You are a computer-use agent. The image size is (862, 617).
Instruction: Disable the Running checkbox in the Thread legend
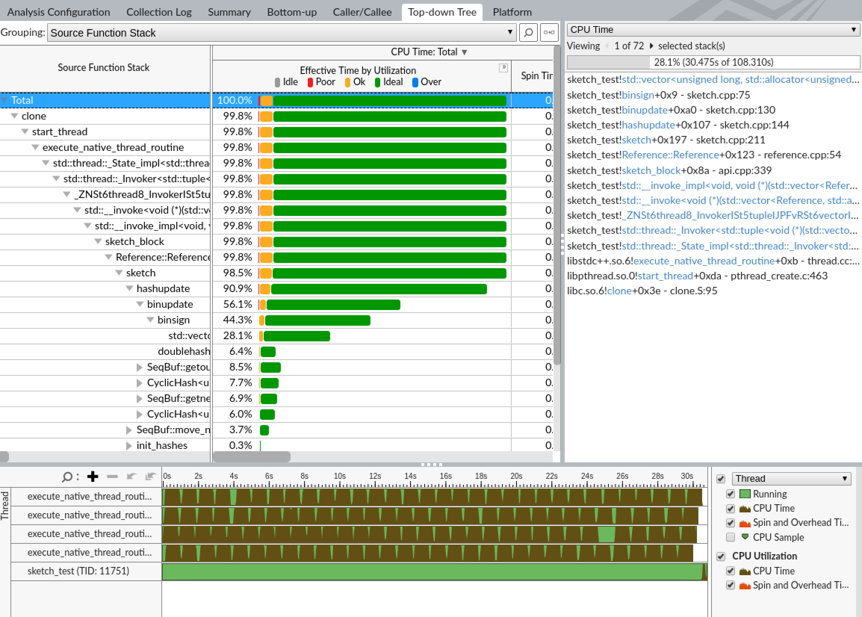pyautogui.click(x=731, y=494)
